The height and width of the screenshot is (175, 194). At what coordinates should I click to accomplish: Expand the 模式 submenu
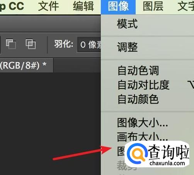click(x=148, y=24)
